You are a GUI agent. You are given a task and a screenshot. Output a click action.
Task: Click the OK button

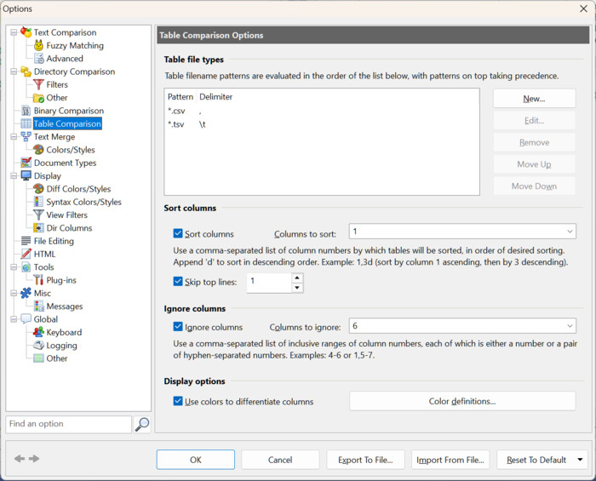[195, 460]
